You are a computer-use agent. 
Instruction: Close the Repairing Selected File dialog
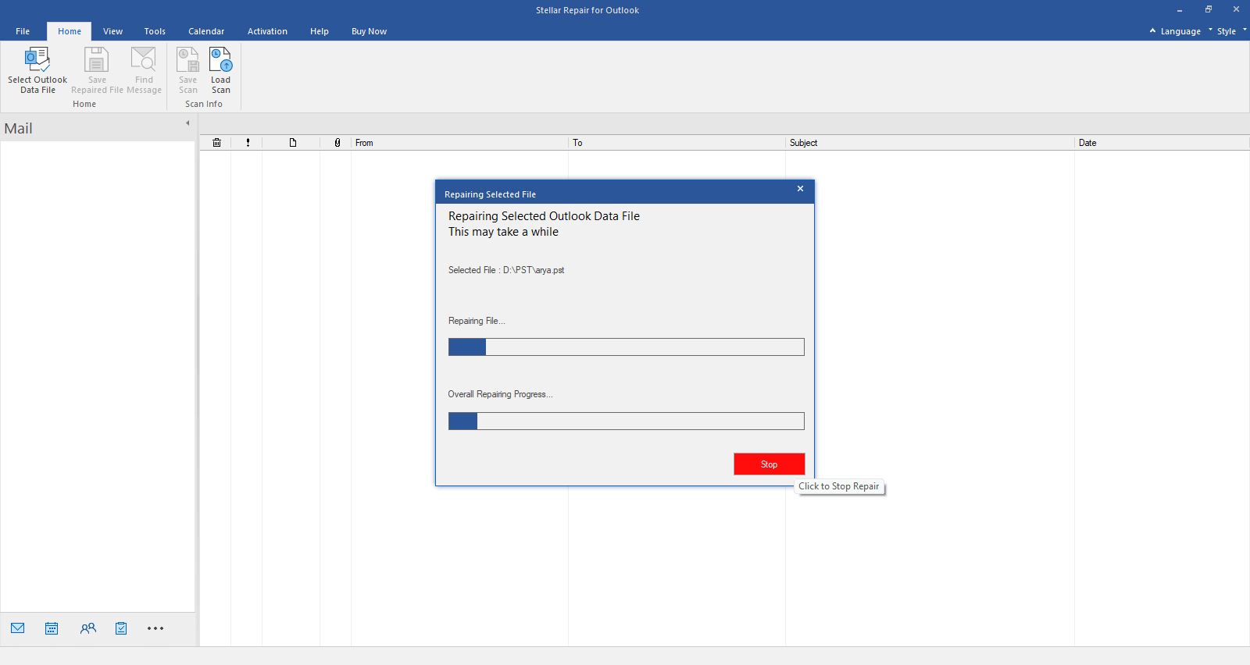pyautogui.click(x=800, y=189)
